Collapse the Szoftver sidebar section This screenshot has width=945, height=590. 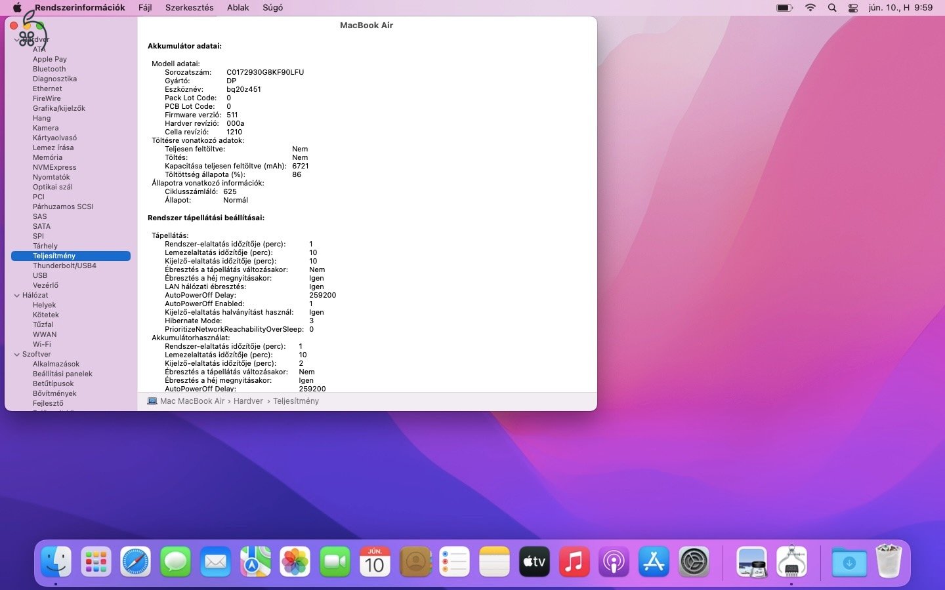point(17,355)
